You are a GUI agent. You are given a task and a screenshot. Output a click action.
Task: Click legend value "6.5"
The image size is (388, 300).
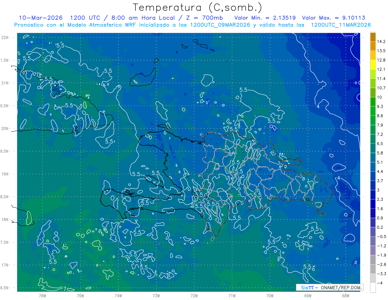coord(380,144)
